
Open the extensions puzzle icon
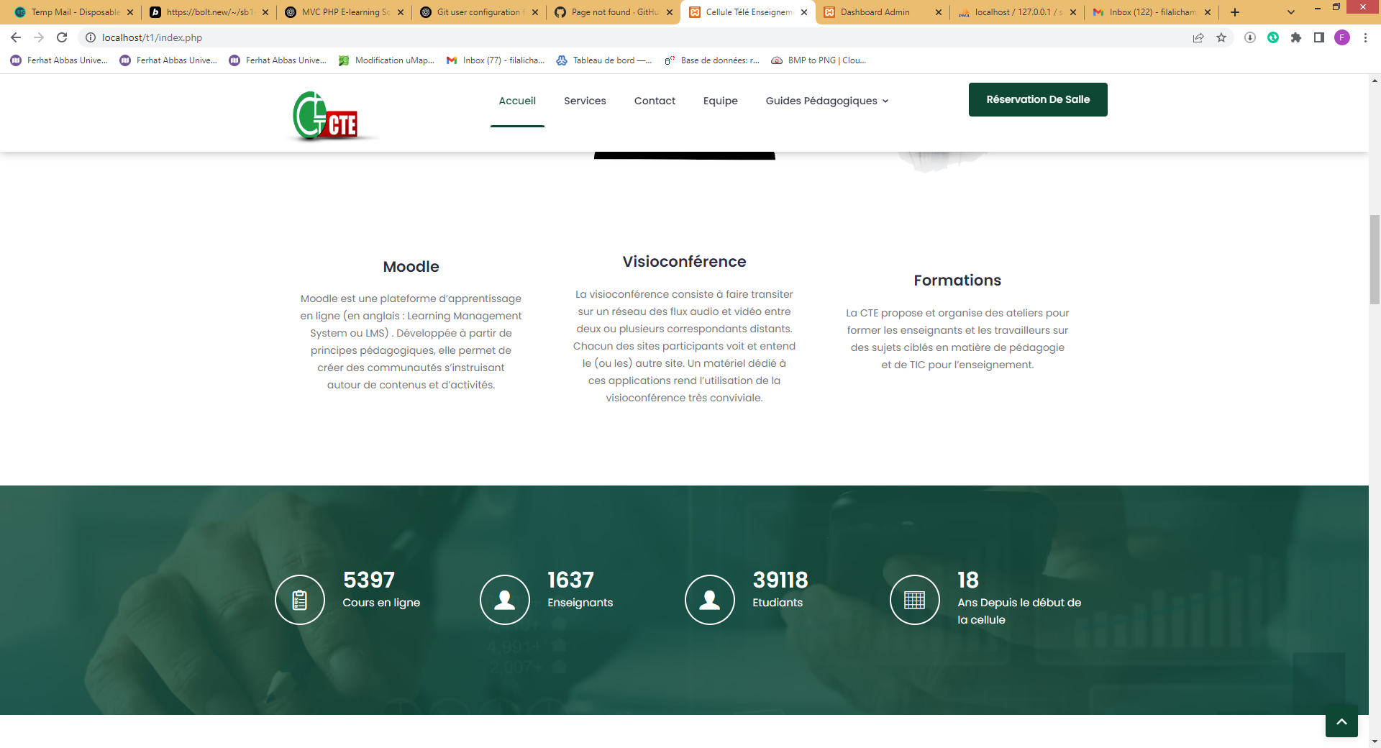(1296, 37)
